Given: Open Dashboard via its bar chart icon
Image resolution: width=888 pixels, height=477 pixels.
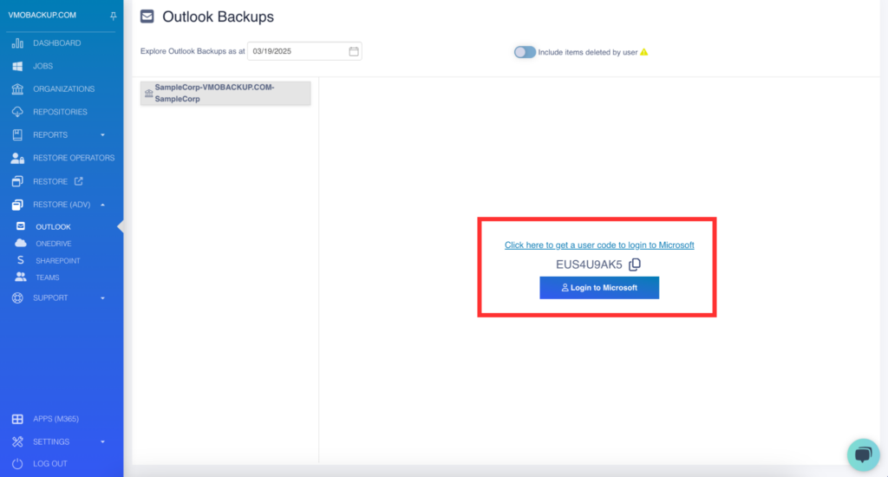Looking at the screenshot, I should click(17, 43).
